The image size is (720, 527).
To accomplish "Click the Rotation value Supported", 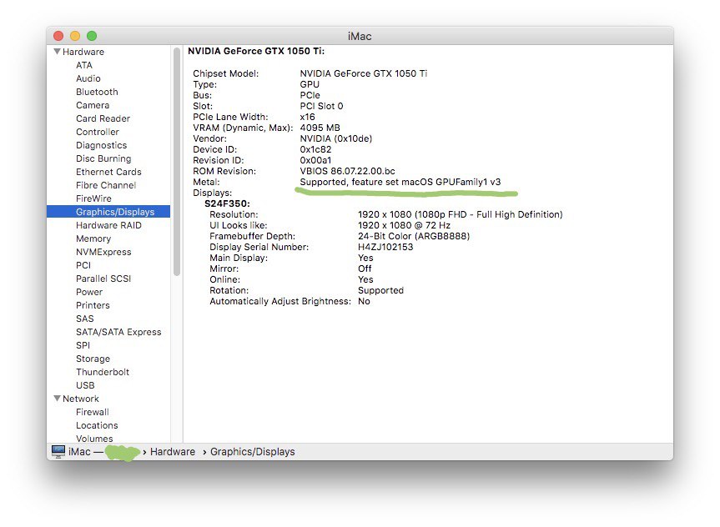I will point(380,290).
